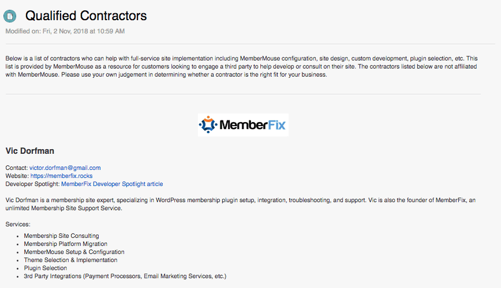501x288 pixels.
Task: Select the Vic Dorfman heading
Action: coord(29,151)
